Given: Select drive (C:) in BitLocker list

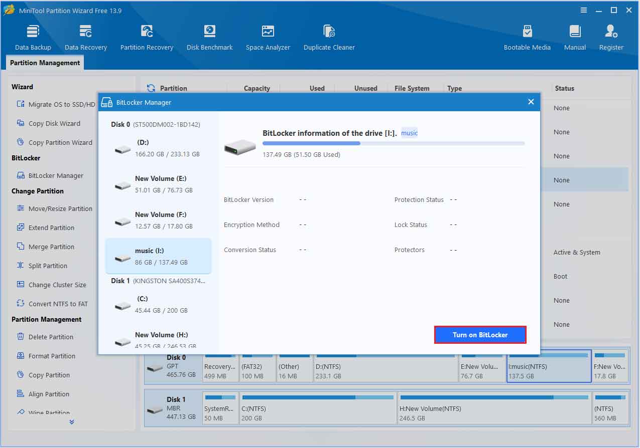Looking at the screenshot, I should click(x=159, y=304).
